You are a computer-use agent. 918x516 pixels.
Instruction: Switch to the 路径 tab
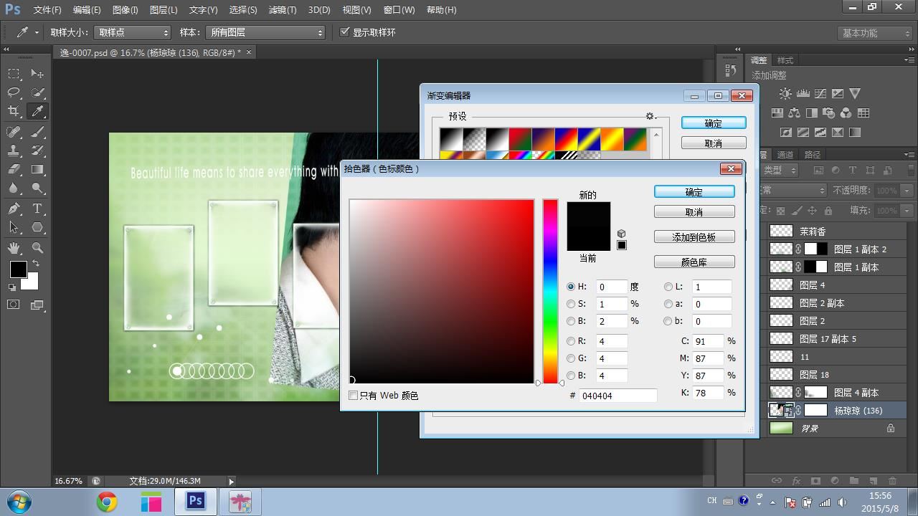(813, 155)
